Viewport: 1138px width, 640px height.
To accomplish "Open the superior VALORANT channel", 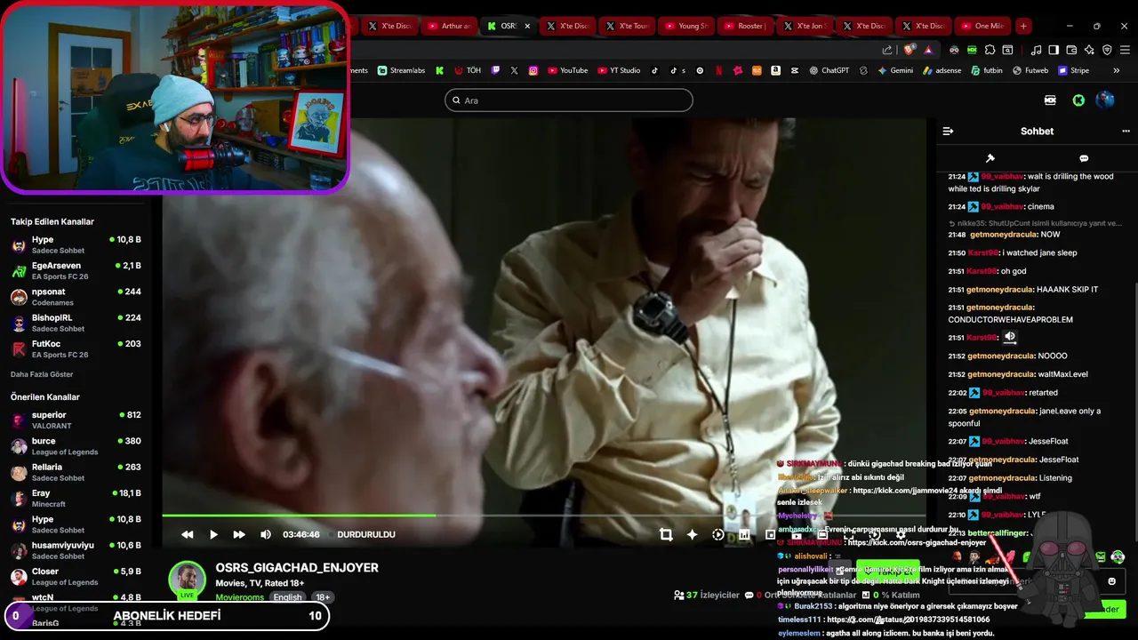I will pyautogui.click(x=76, y=420).
